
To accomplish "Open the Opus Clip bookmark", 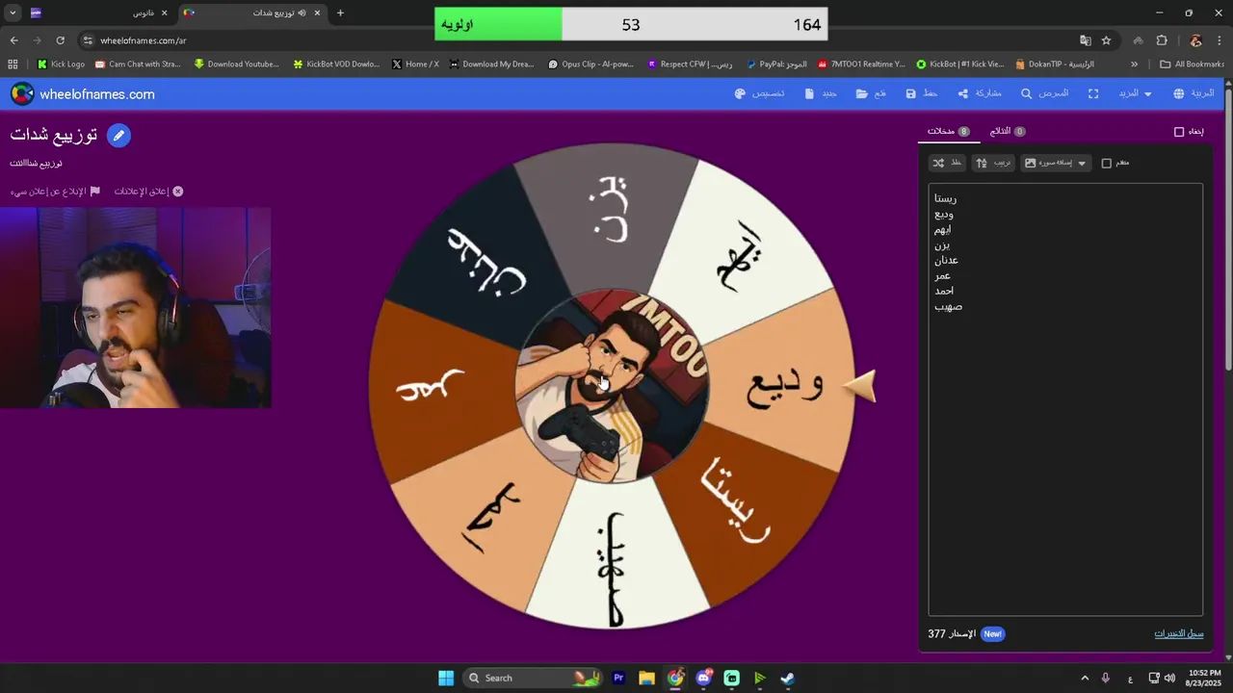I will pyautogui.click(x=590, y=64).
